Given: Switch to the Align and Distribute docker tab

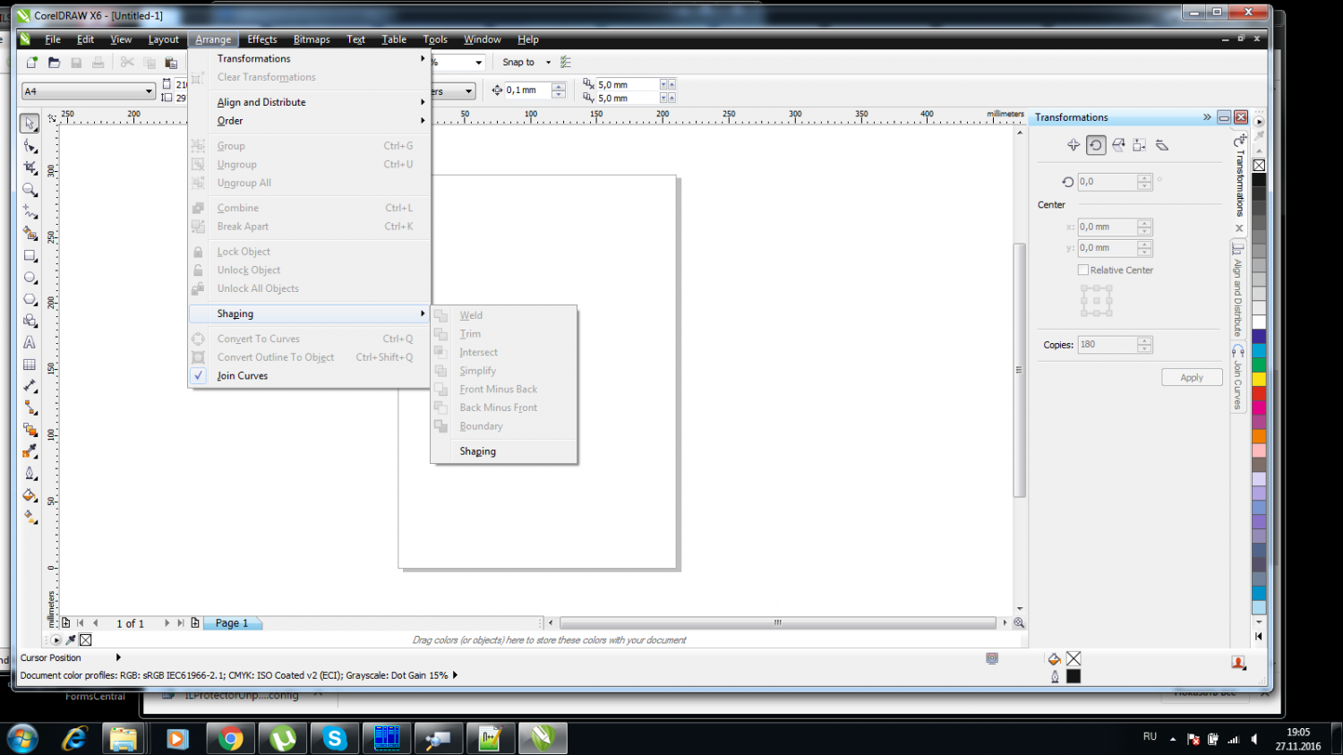Looking at the screenshot, I should 1238,290.
